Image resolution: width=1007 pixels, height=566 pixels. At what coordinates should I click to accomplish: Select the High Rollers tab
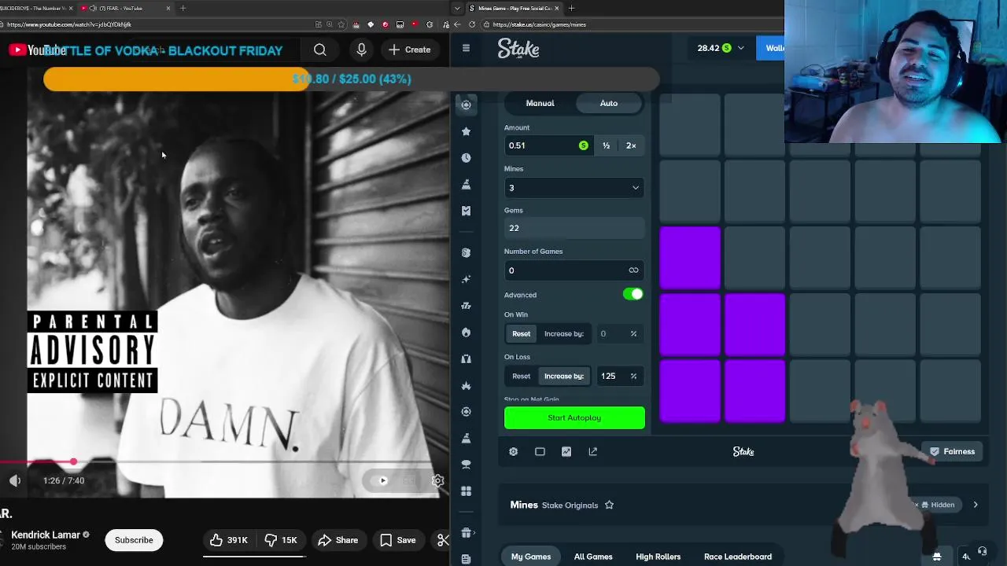[658, 557]
